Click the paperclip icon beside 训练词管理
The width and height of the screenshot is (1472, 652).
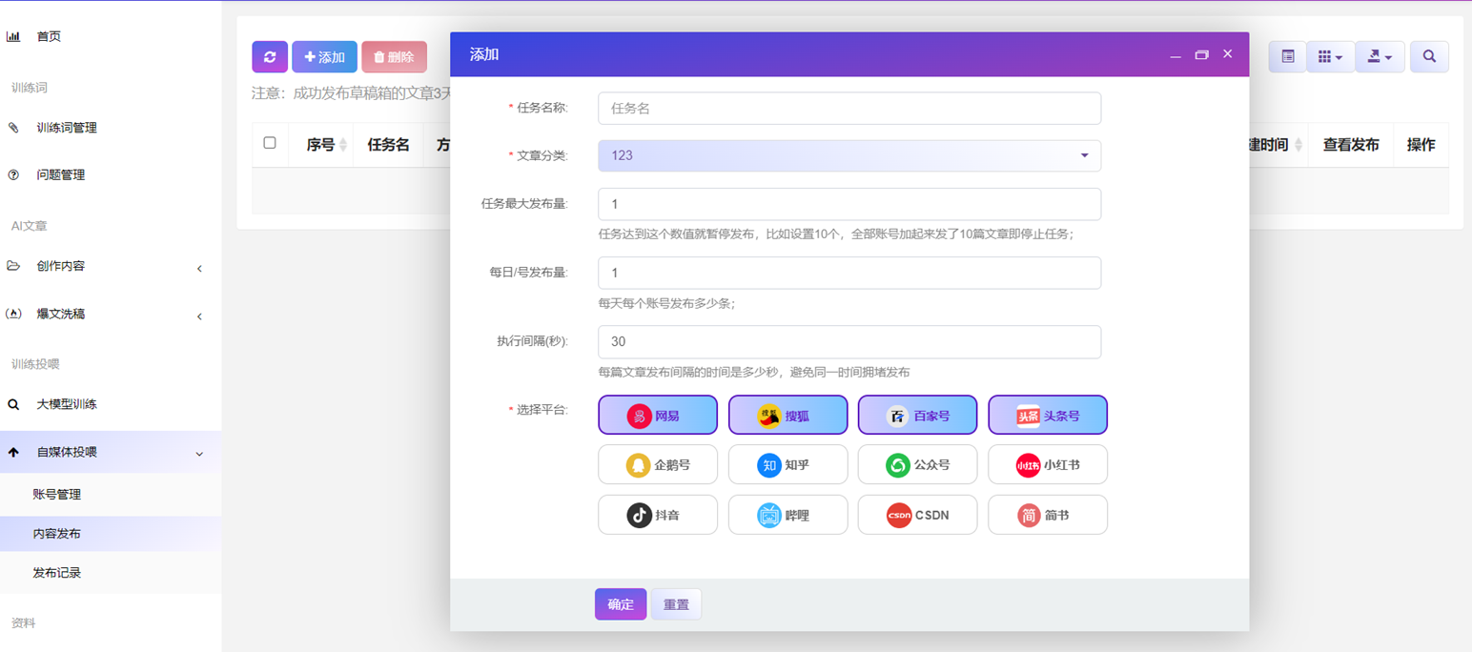(x=13, y=127)
